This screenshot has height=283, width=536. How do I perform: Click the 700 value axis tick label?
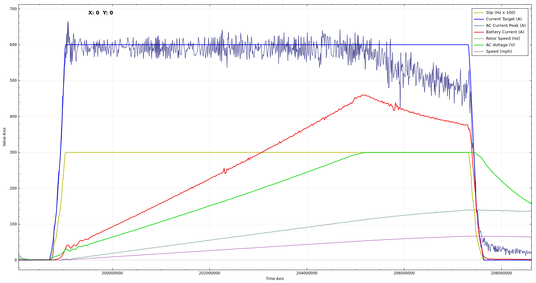tap(13, 9)
